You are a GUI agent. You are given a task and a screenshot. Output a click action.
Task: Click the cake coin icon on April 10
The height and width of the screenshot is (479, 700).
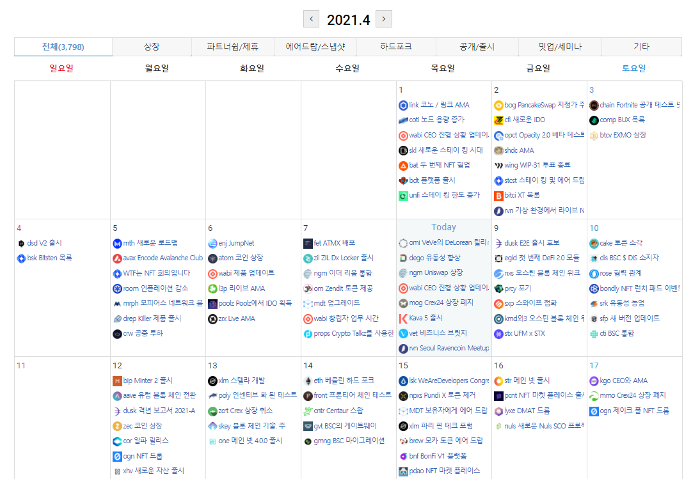pos(594,243)
